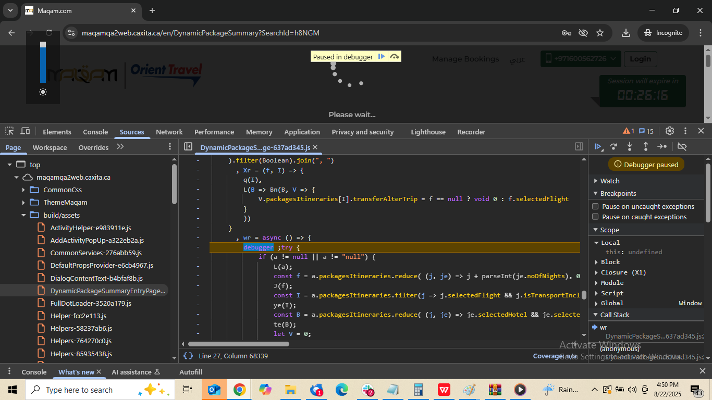This screenshot has width=712, height=400.
Task: Click the Step into function icon
Action: (630, 147)
